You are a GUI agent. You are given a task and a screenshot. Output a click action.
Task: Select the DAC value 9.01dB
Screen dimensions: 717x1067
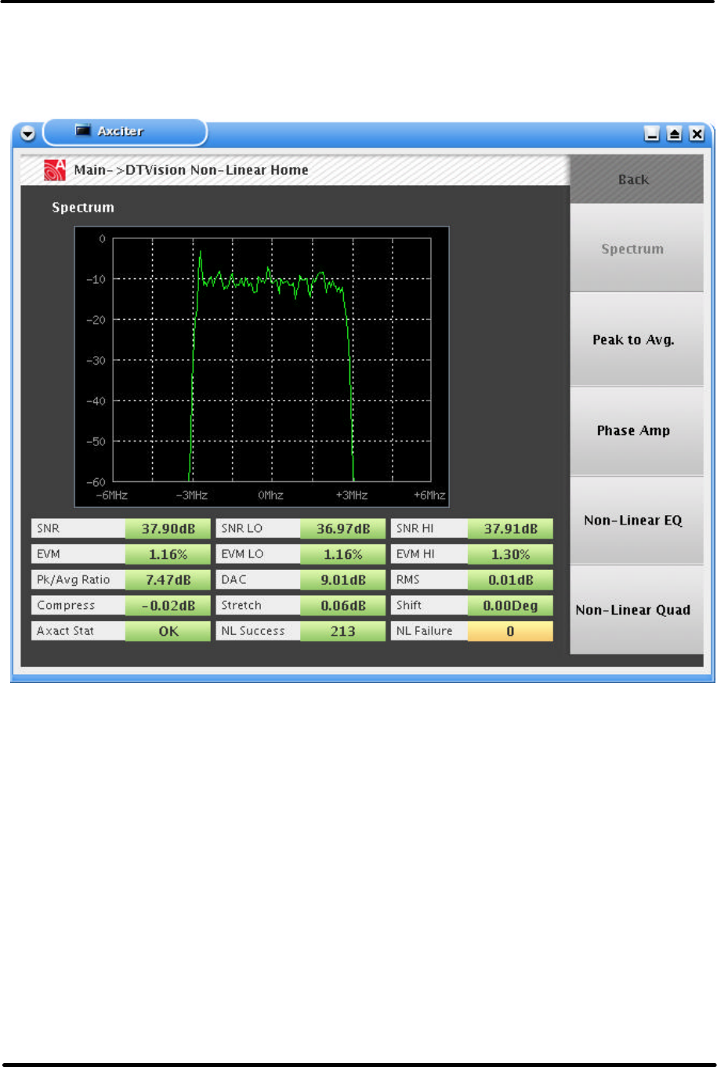[x=343, y=580]
